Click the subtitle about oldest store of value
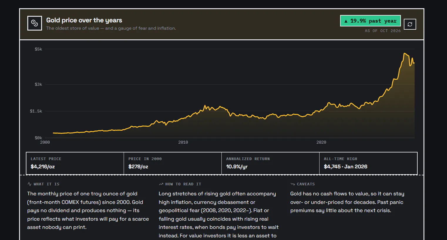Image resolution: width=447 pixels, height=240 pixels. (111, 28)
